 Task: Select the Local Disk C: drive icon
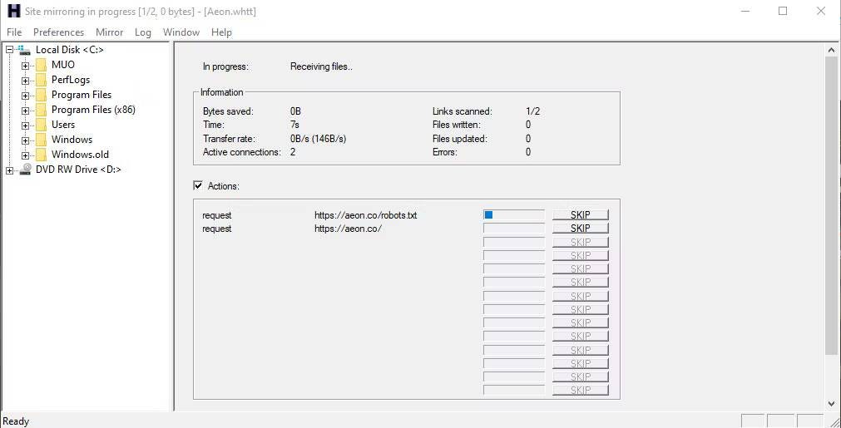click(24, 50)
